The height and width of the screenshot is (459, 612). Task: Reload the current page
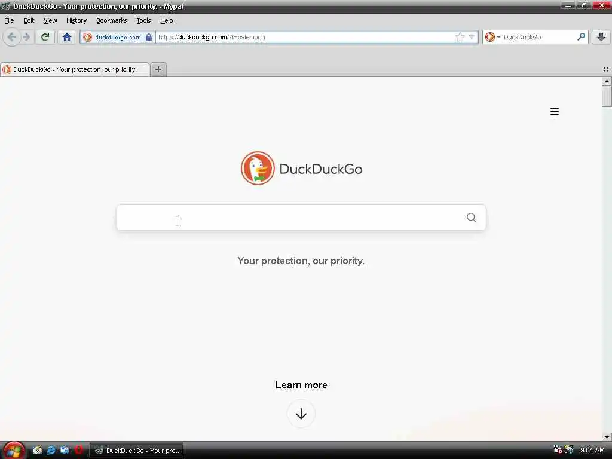pyautogui.click(x=45, y=37)
